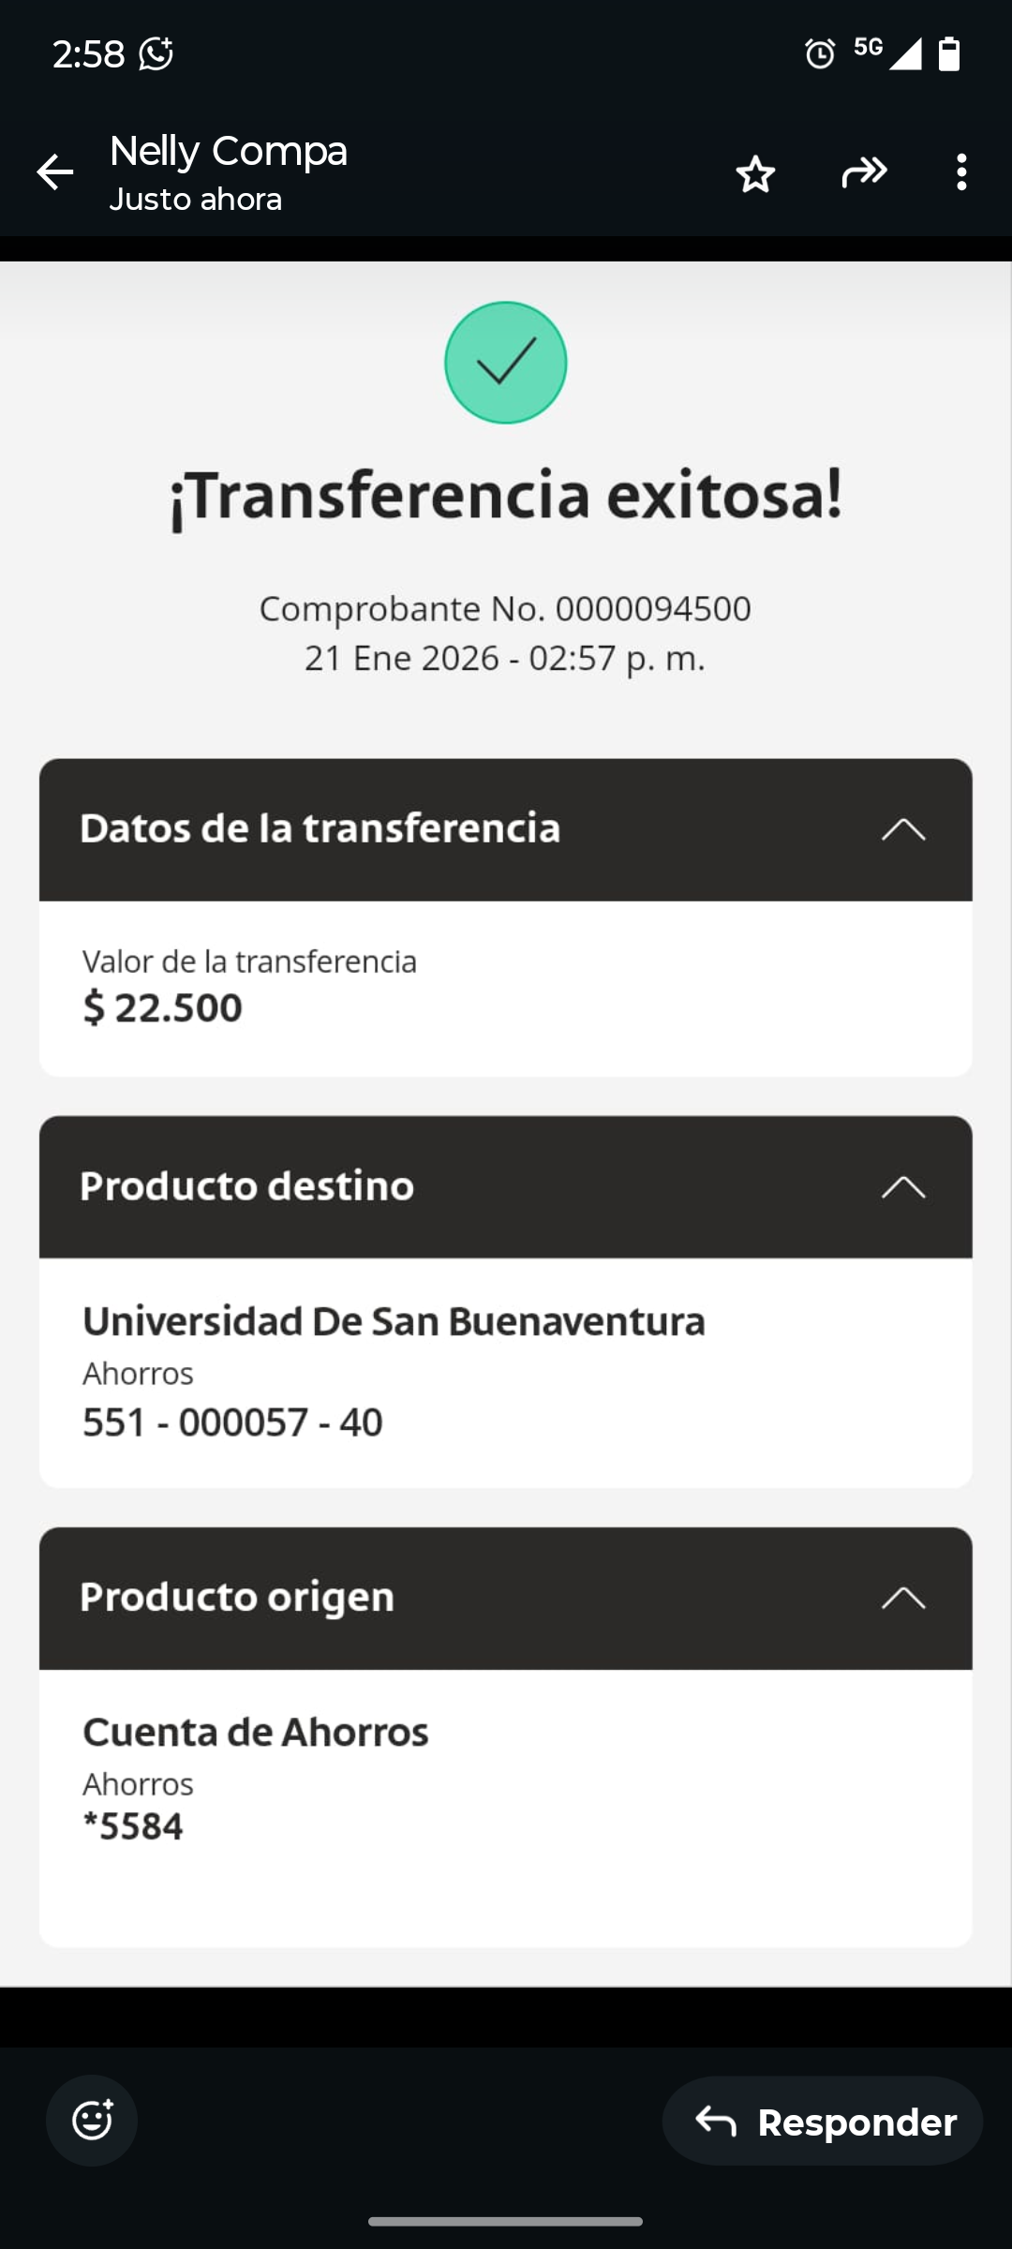
Task: Collapse the Producto destino chevron
Action: 903,1187
